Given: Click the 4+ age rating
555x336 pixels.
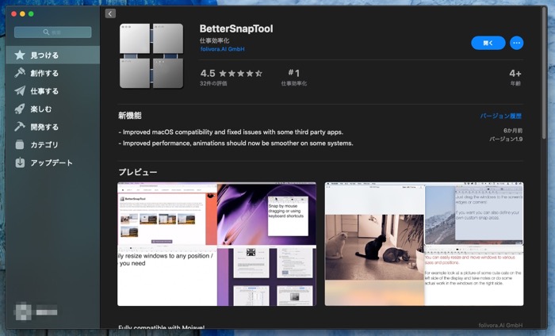Looking at the screenshot, I should coord(515,77).
